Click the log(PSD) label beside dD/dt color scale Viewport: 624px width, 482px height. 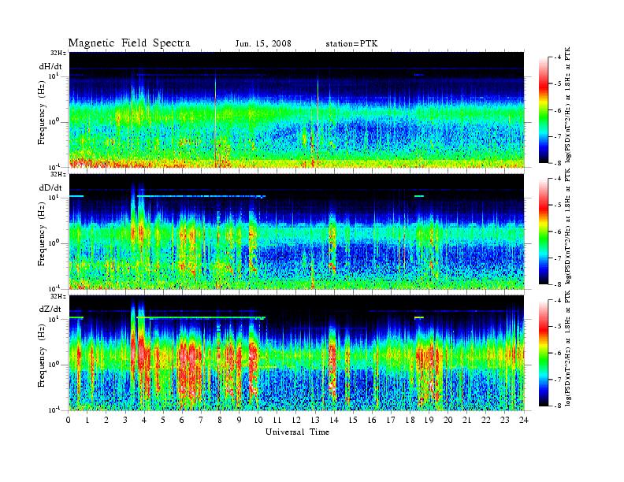click(x=568, y=226)
